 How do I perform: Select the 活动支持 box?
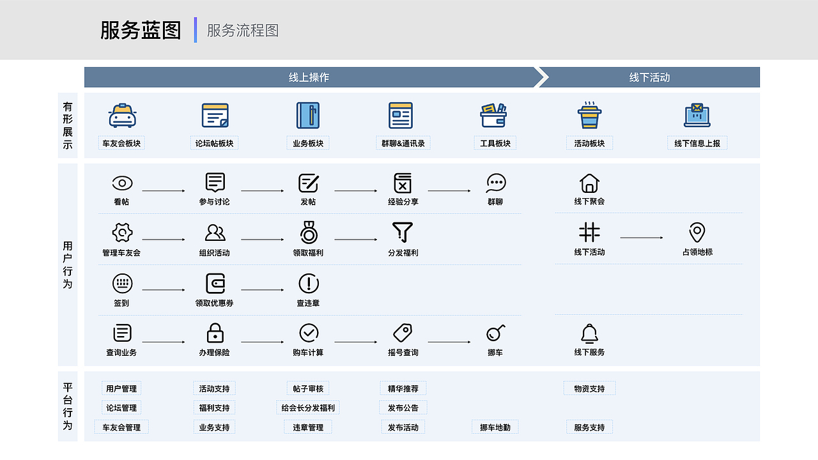(x=214, y=388)
